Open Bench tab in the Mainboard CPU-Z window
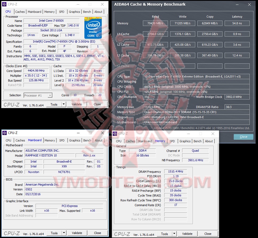The image size is (258, 238). point(87,140)
